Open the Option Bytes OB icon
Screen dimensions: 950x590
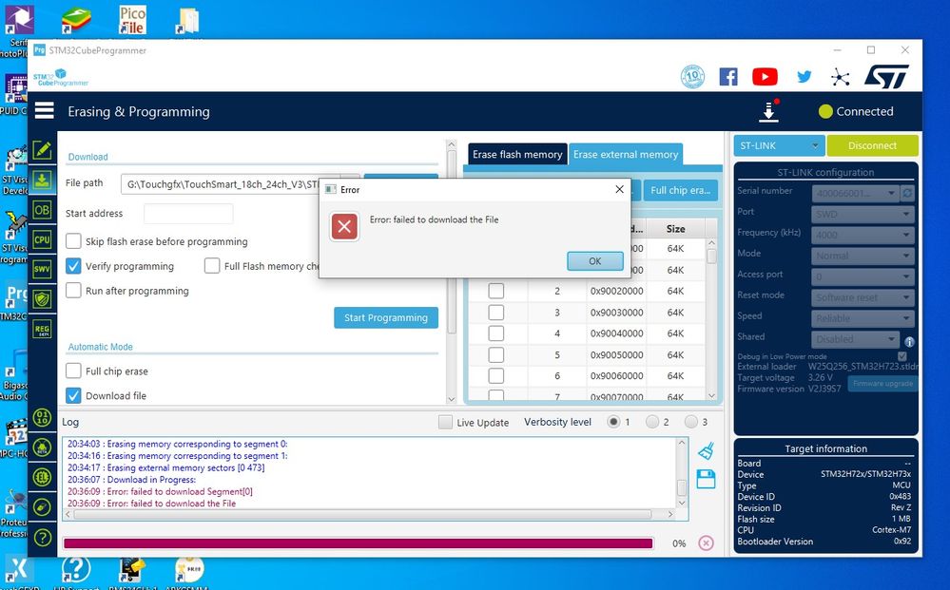point(42,209)
